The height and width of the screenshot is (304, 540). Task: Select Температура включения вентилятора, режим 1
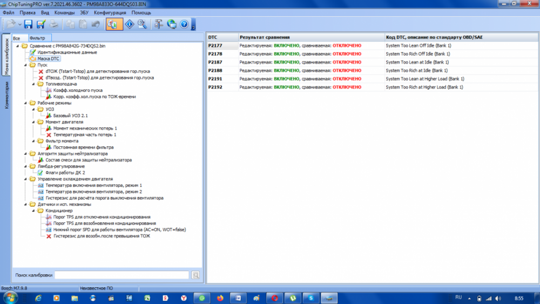click(93, 185)
